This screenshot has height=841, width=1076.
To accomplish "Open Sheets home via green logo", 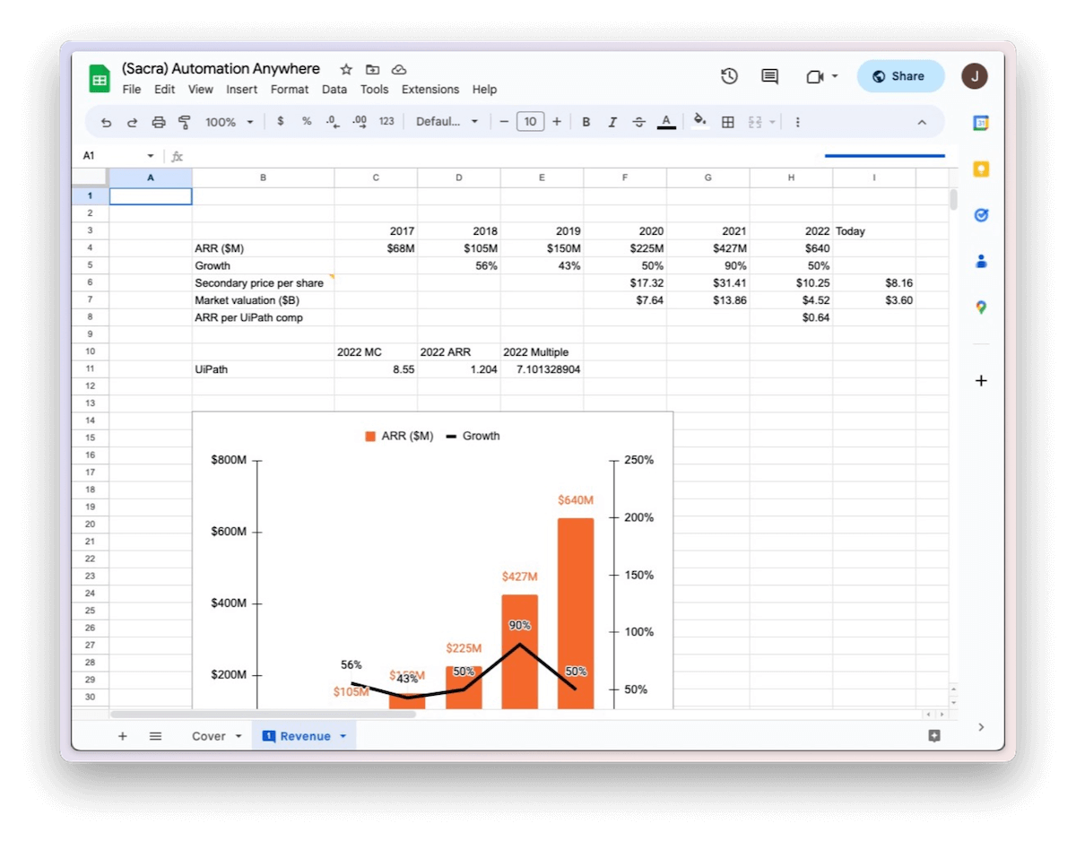I will 100,78.
